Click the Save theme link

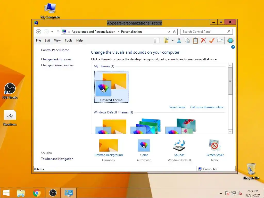coord(177,107)
